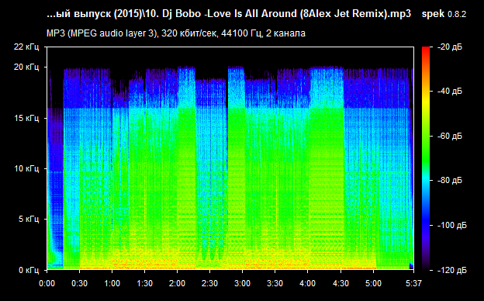The image size is (484, 301).
Task: Click the 10 кГц frequency label
Action: point(26,168)
